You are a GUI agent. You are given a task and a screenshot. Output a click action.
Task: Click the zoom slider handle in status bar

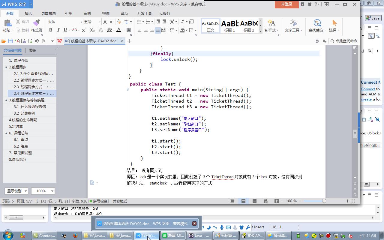coord(324,201)
